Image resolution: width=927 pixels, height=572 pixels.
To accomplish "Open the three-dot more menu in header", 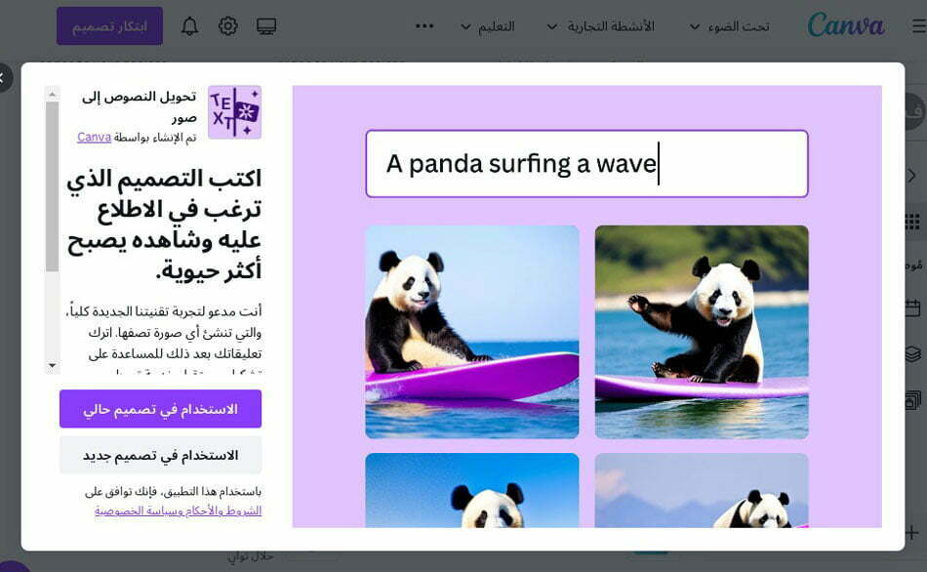I will tap(424, 26).
